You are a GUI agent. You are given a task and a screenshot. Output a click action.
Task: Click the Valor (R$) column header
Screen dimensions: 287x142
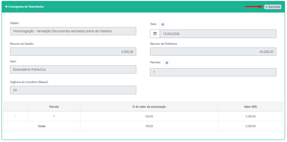(x=250, y=107)
